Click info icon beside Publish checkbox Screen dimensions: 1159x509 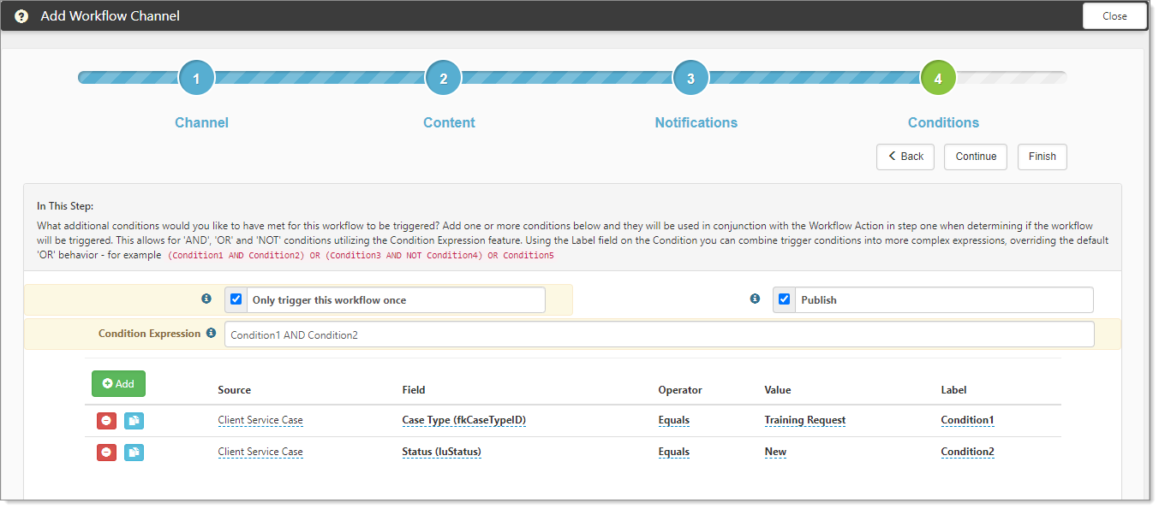(x=755, y=299)
